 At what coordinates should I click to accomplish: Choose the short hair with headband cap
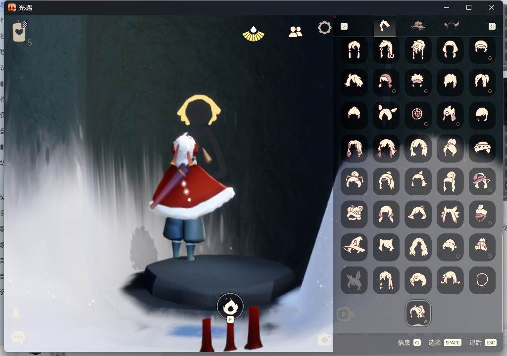tap(482, 50)
